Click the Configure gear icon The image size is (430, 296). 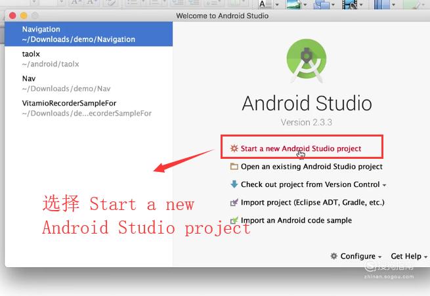333,256
